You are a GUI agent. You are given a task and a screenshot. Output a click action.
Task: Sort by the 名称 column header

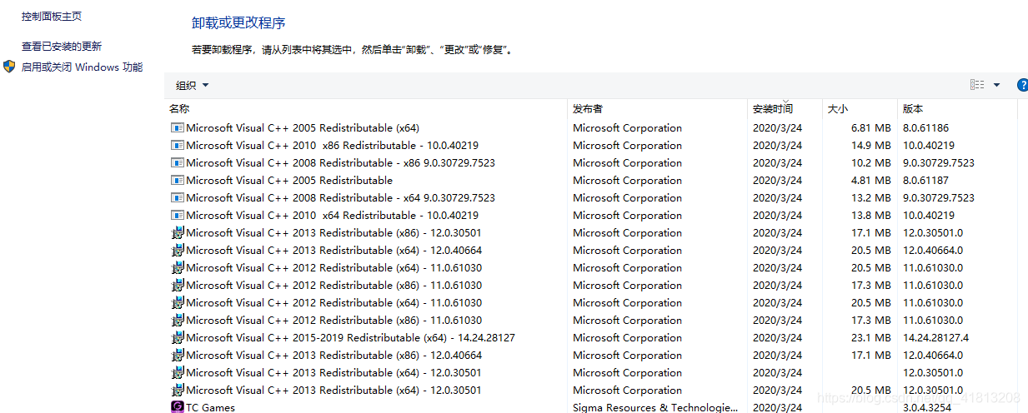point(180,109)
